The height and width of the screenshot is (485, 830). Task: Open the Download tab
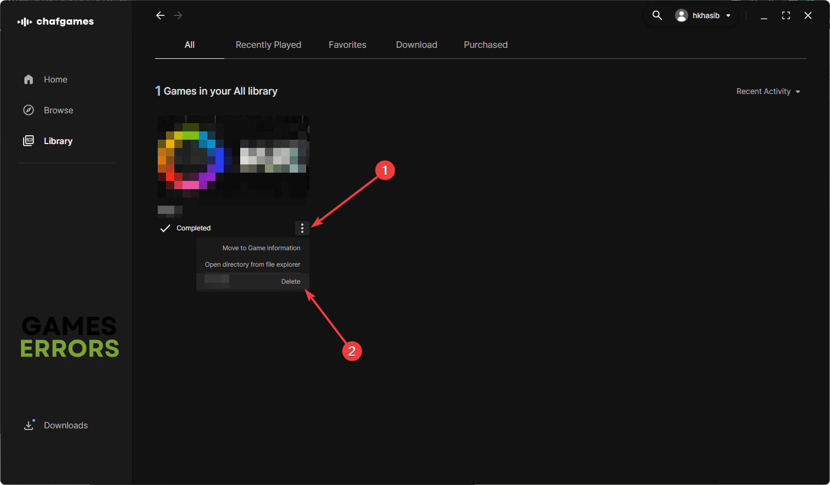pos(417,45)
